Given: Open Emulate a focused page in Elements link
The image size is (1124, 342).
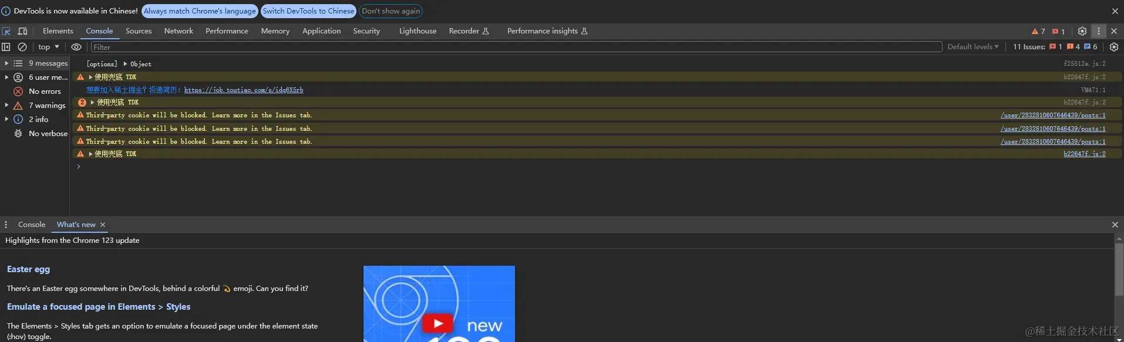Looking at the screenshot, I should click(x=99, y=307).
